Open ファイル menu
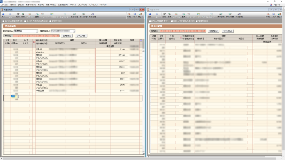Image resolution: width=285 pixels, height=160 pixels. click(x=4, y=5)
